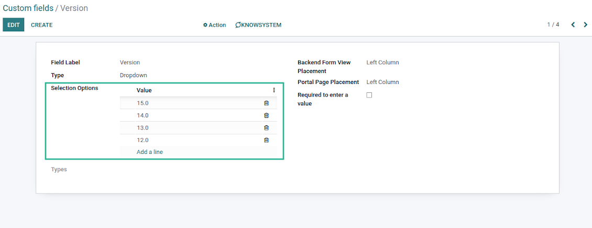Image resolution: width=592 pixels, height=228 pixels.
Task: Delete the 14.0 selection option
Action: pos(266,116)
